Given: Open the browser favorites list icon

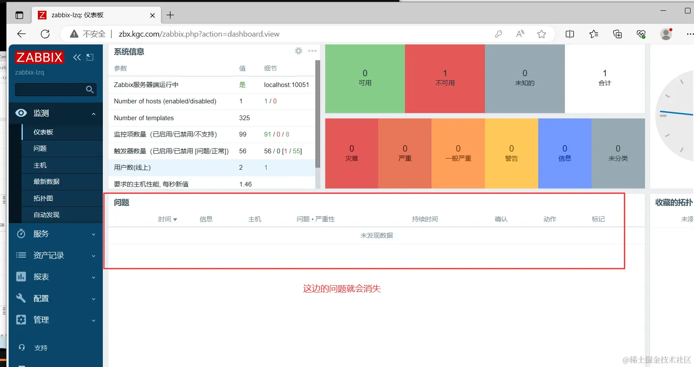Looking at the screenshot, I should pyautogui.click(x=594, y=34).
